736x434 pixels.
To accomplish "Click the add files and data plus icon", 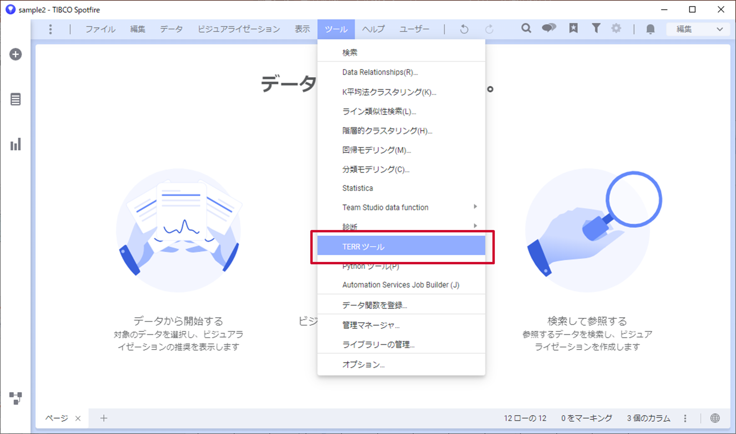I will 16,54.
